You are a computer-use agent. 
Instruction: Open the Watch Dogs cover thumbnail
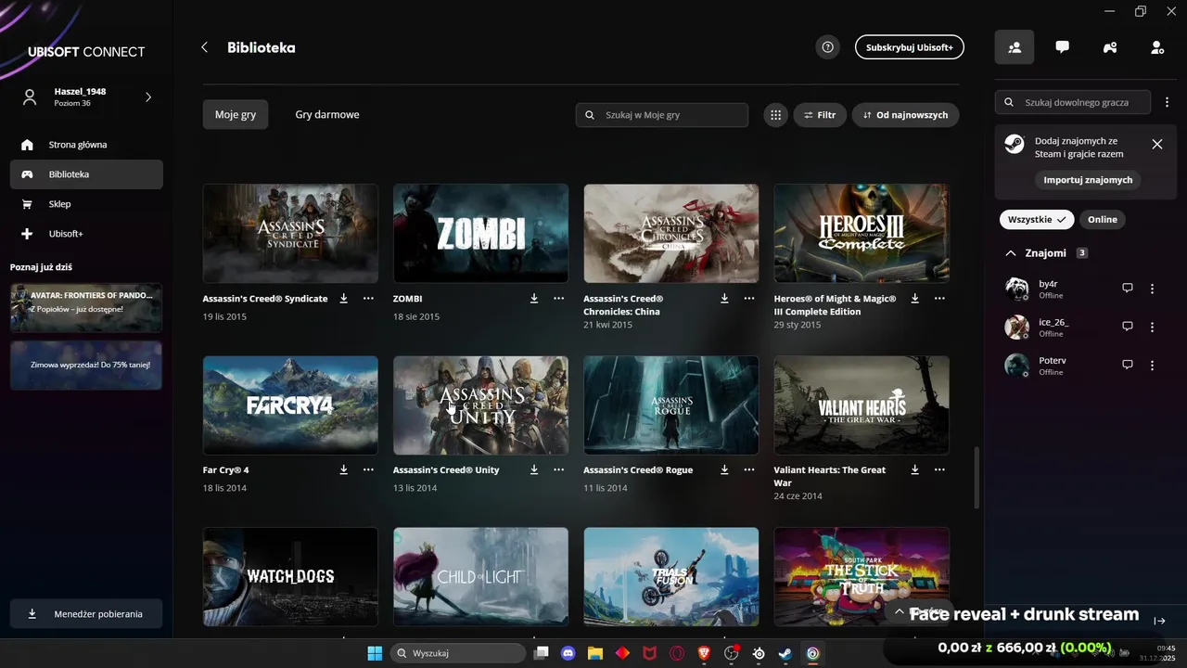pos(290,577)
